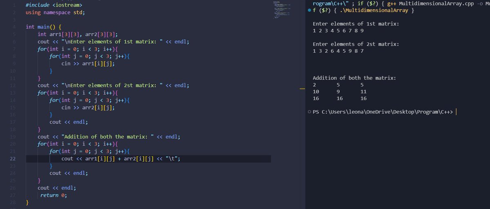This screenshot has width=490, height=209.
Task: Click closing brace on line 28
Action: click(x=27, y=202)
